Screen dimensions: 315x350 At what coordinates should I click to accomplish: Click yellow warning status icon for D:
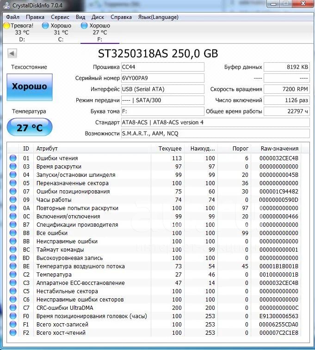[6, 26]
